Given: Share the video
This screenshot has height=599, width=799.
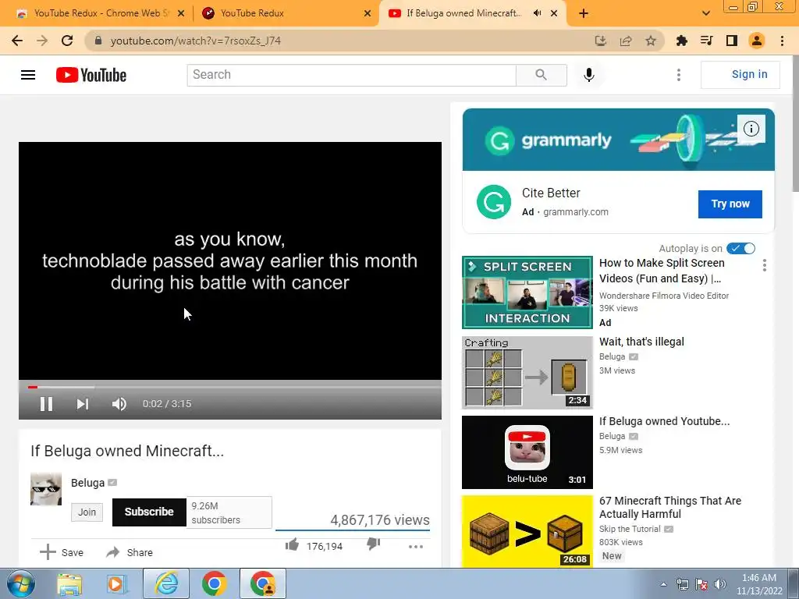Looking at the screenshot, I should 130,552.
